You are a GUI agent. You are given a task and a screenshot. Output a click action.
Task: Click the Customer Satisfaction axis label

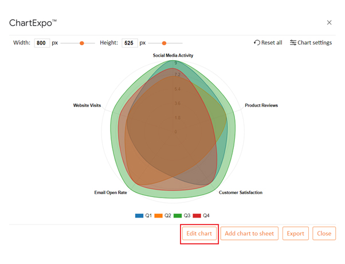pos(241,192)
